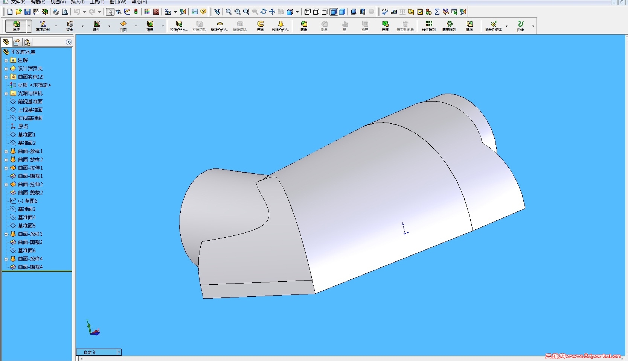Expand the 曲面实体(2) folder
Image resolution: width=628 pixels, height=361 pixels.
6,77
